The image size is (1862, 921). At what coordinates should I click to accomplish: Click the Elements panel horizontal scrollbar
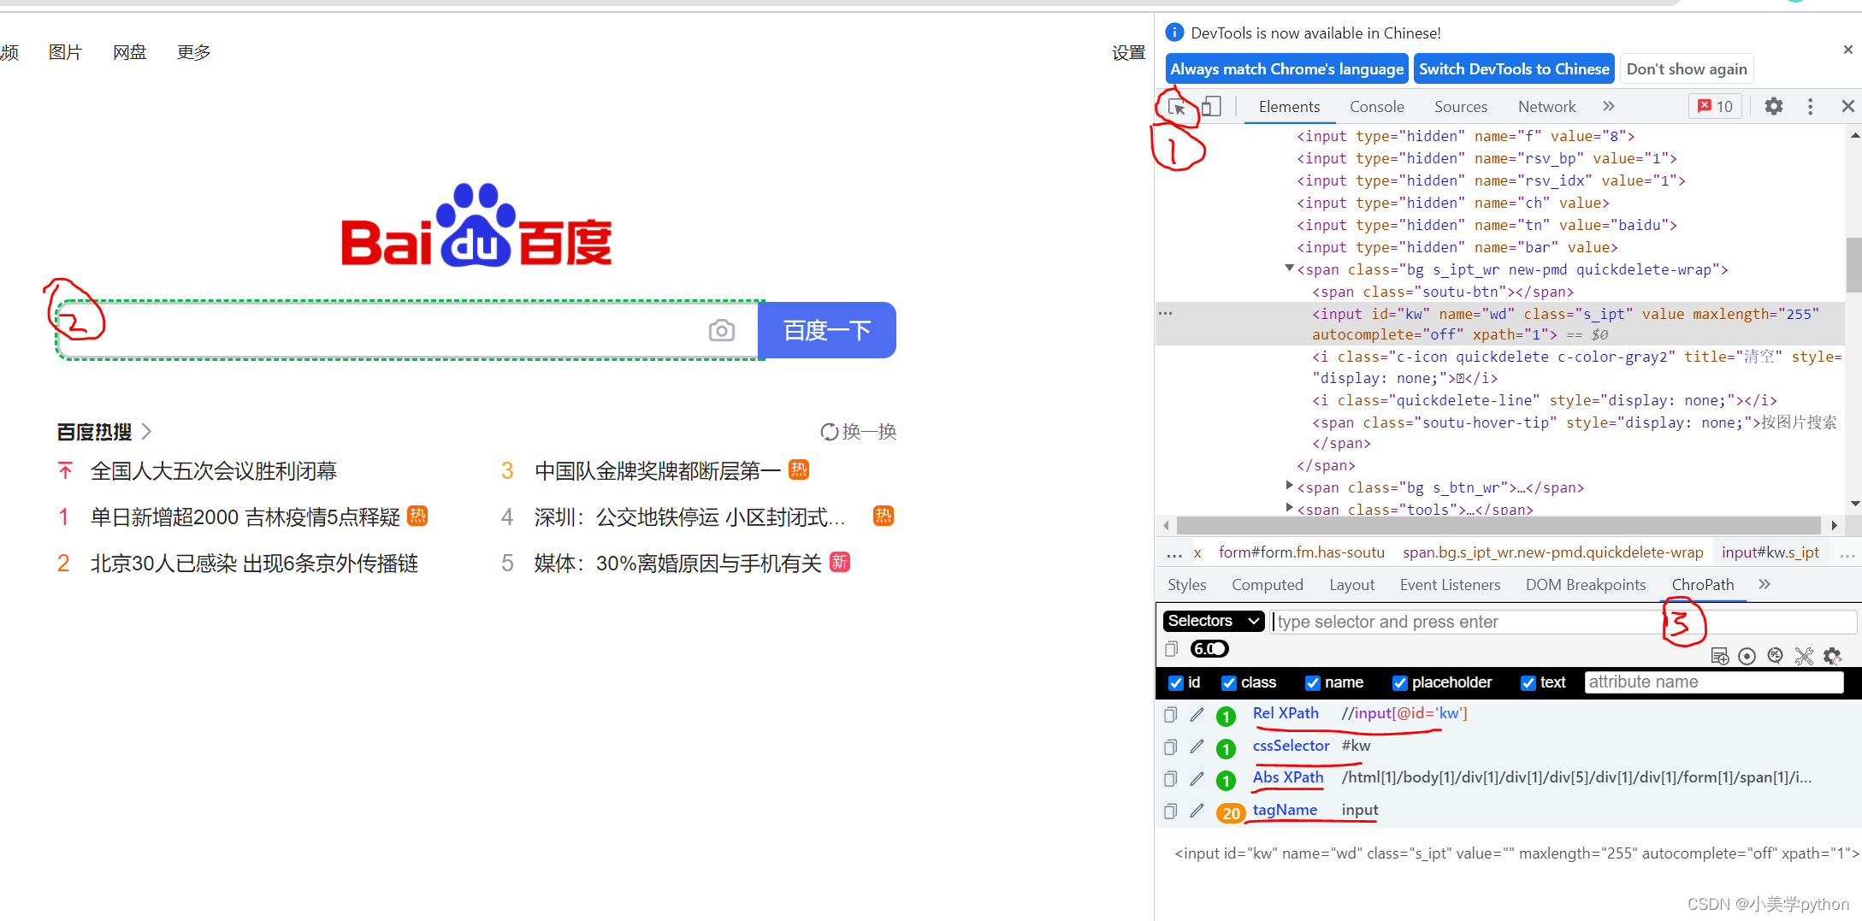pos(1498,525)
